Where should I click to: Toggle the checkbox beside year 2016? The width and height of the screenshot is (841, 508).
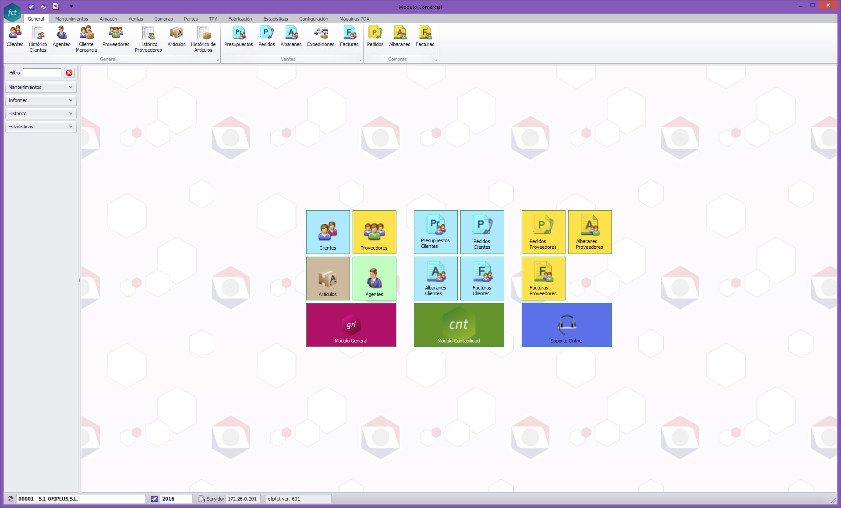click(154, 499)
